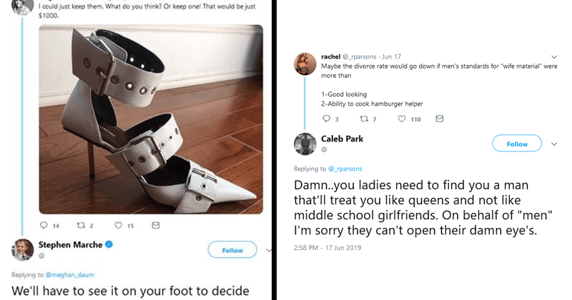The width and height of the screenshot is (572, 300).
Task: Like rachel's tweet with 110 likes
Action: (402, 119)
